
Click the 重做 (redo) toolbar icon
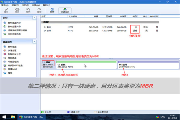tap(39, 10)
